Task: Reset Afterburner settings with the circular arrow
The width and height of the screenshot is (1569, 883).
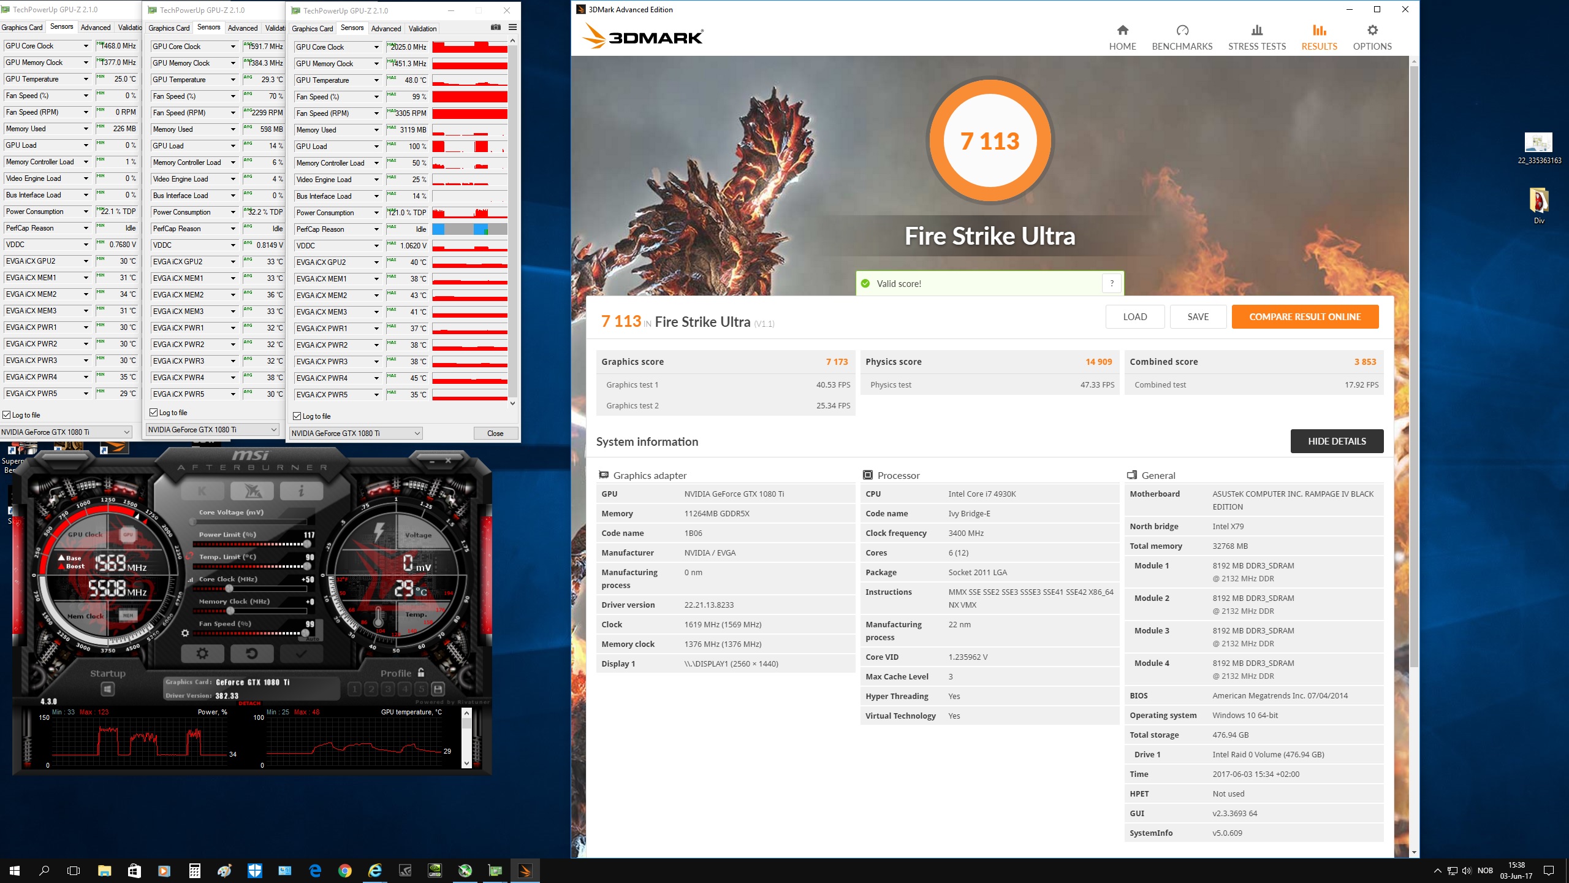Action: [252, 654]
